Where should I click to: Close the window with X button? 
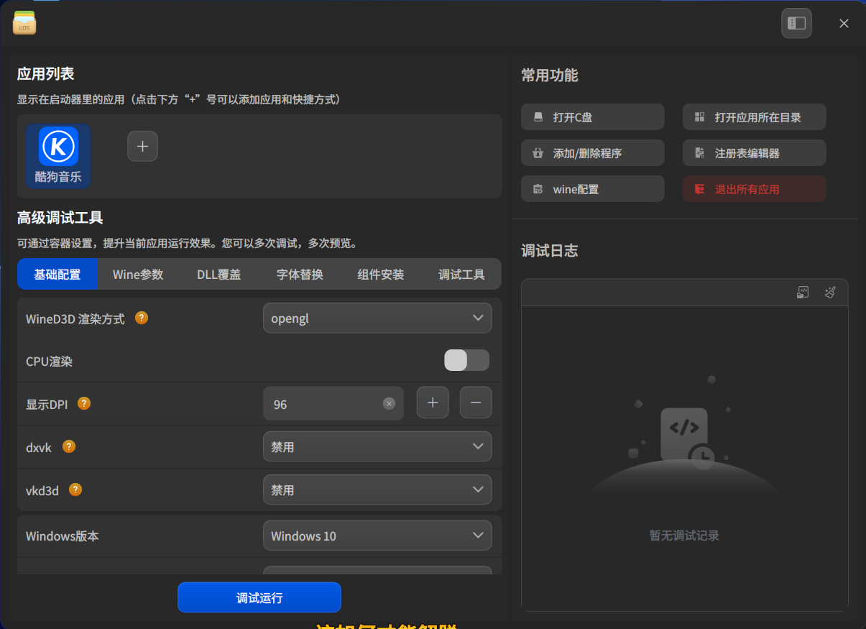tap(844, 23)
